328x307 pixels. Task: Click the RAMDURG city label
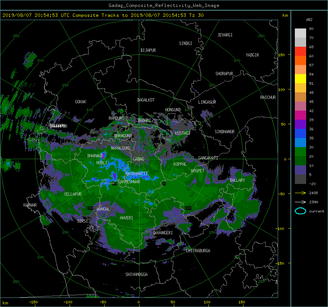116,118
